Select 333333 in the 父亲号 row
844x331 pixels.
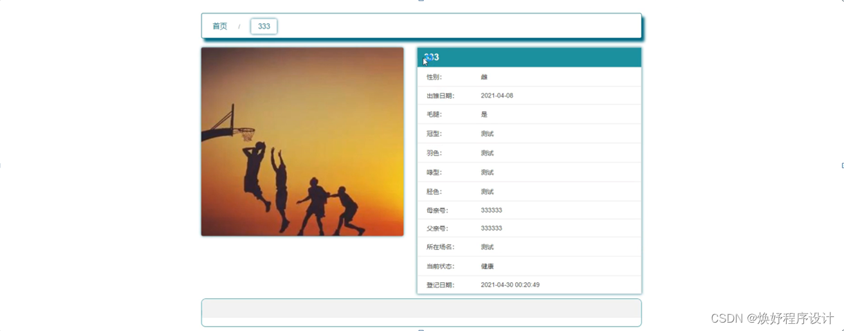pos(491,228)
